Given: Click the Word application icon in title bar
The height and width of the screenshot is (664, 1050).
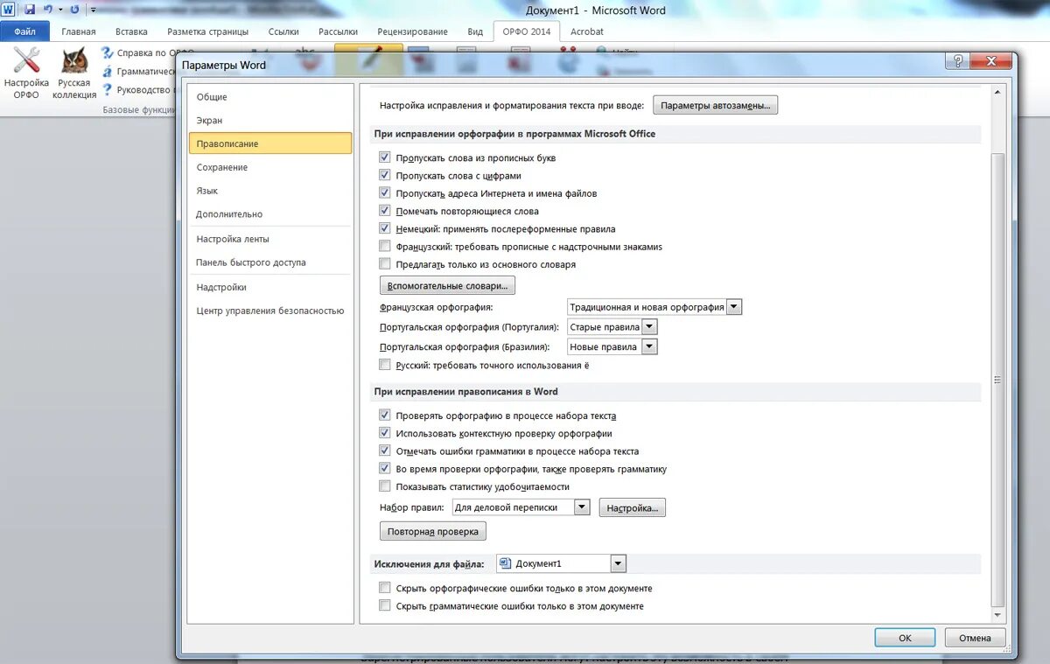Looking at the screenshot, I should tap(8, 10).
